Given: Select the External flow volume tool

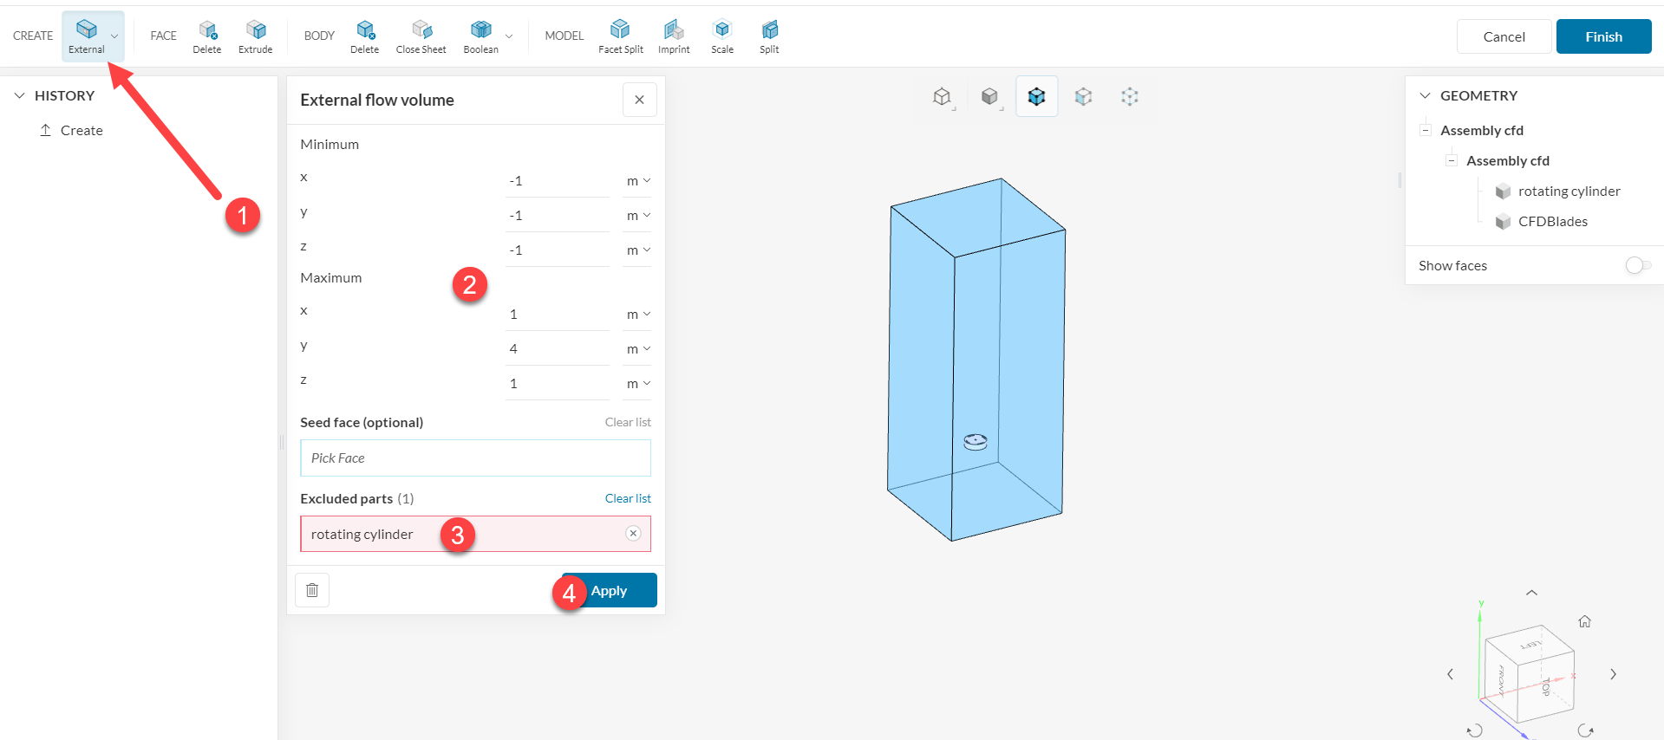Looking at the screenshot, I should pos(87,36).
